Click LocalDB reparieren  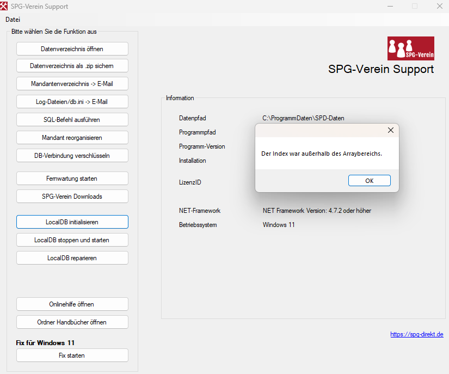[x=72, y=258]
